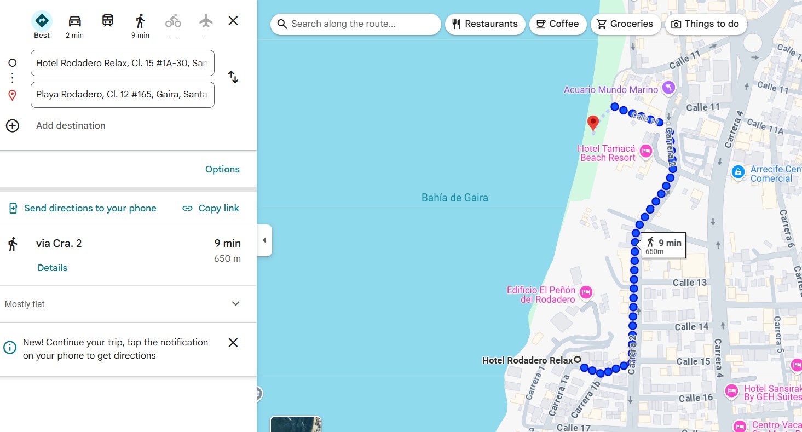Click the Hotel Tamacá Beach Resort marker
Image resolution: width=802 pixels, height=432 pixels.
click(x=646, y=151)
